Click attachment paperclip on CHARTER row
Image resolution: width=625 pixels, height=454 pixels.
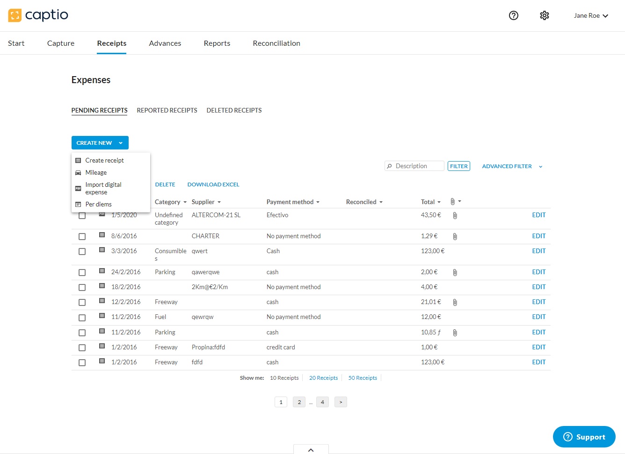455,236
